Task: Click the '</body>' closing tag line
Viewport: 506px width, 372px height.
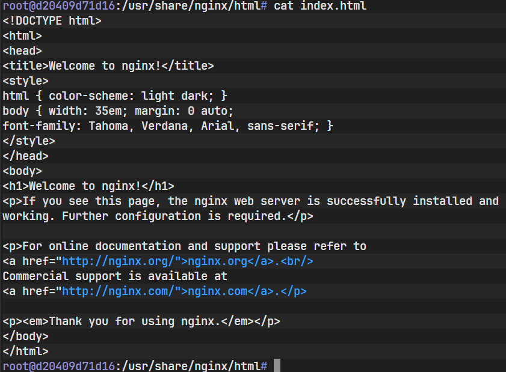Action: click(x=25, y=336)
